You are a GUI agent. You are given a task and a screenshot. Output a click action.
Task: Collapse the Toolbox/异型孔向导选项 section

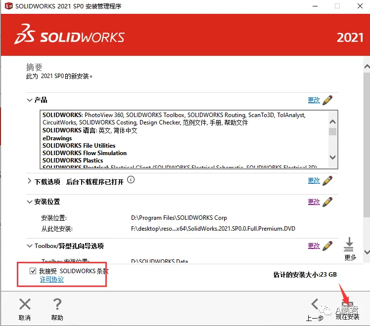coord(30,246)
